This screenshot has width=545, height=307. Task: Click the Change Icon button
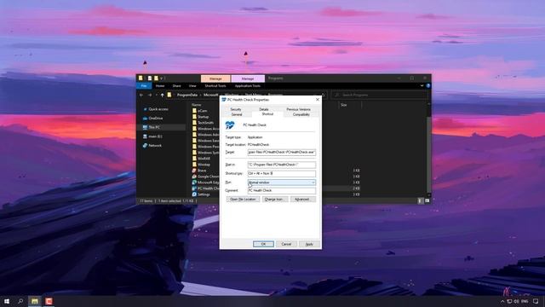click(x=274, y=199)
